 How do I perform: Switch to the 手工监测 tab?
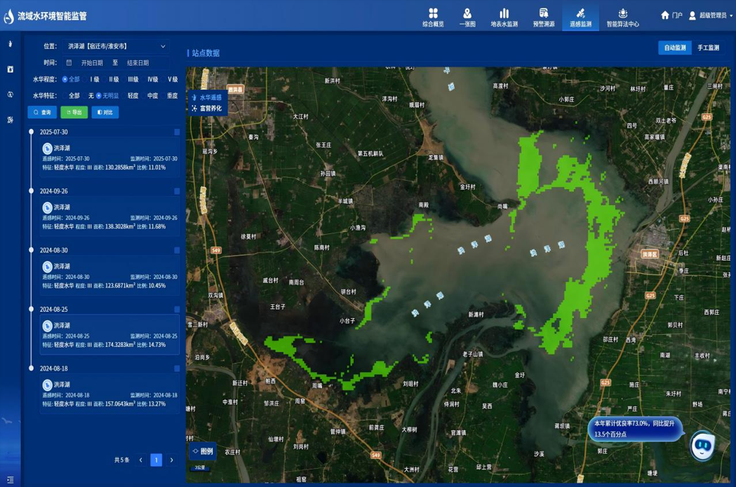[708, 48]
